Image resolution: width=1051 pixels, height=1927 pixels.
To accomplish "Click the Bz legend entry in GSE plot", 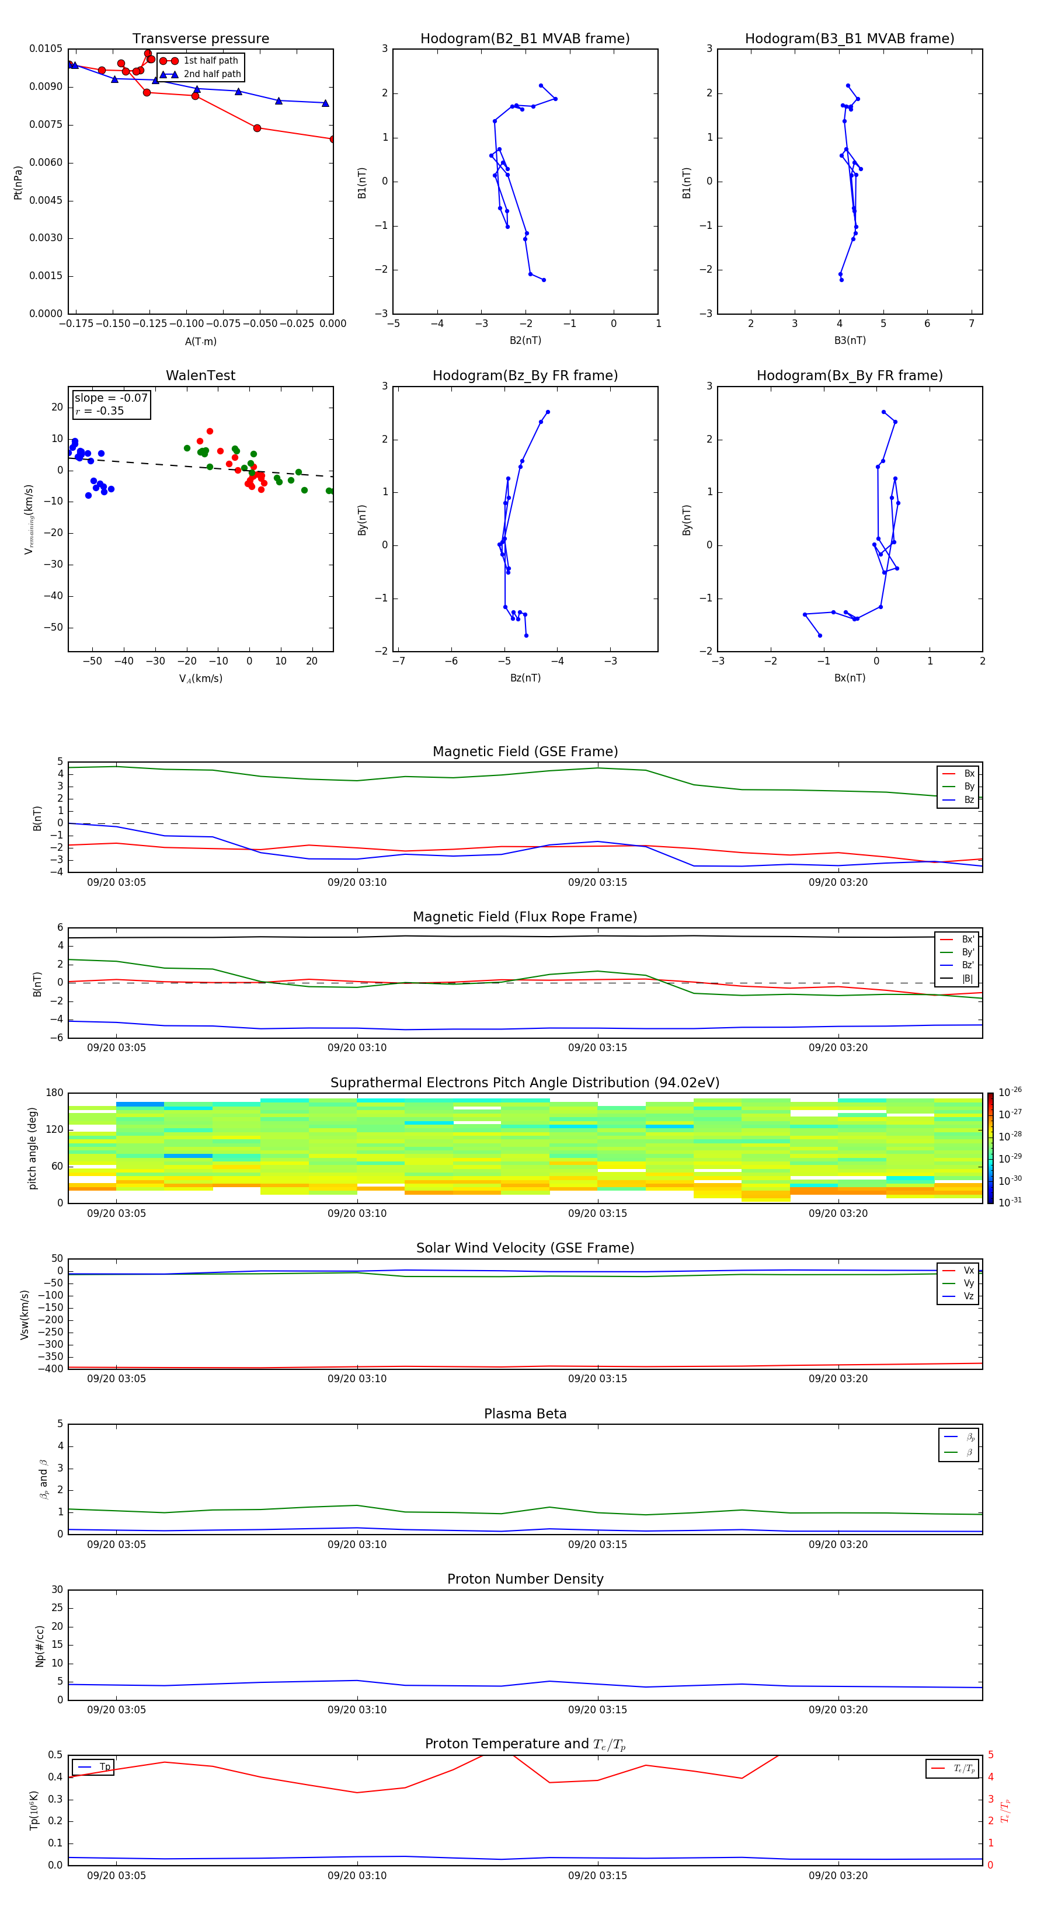I will click(959, 799).
